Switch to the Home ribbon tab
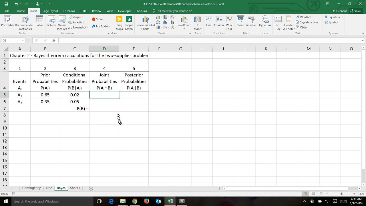 21,11
